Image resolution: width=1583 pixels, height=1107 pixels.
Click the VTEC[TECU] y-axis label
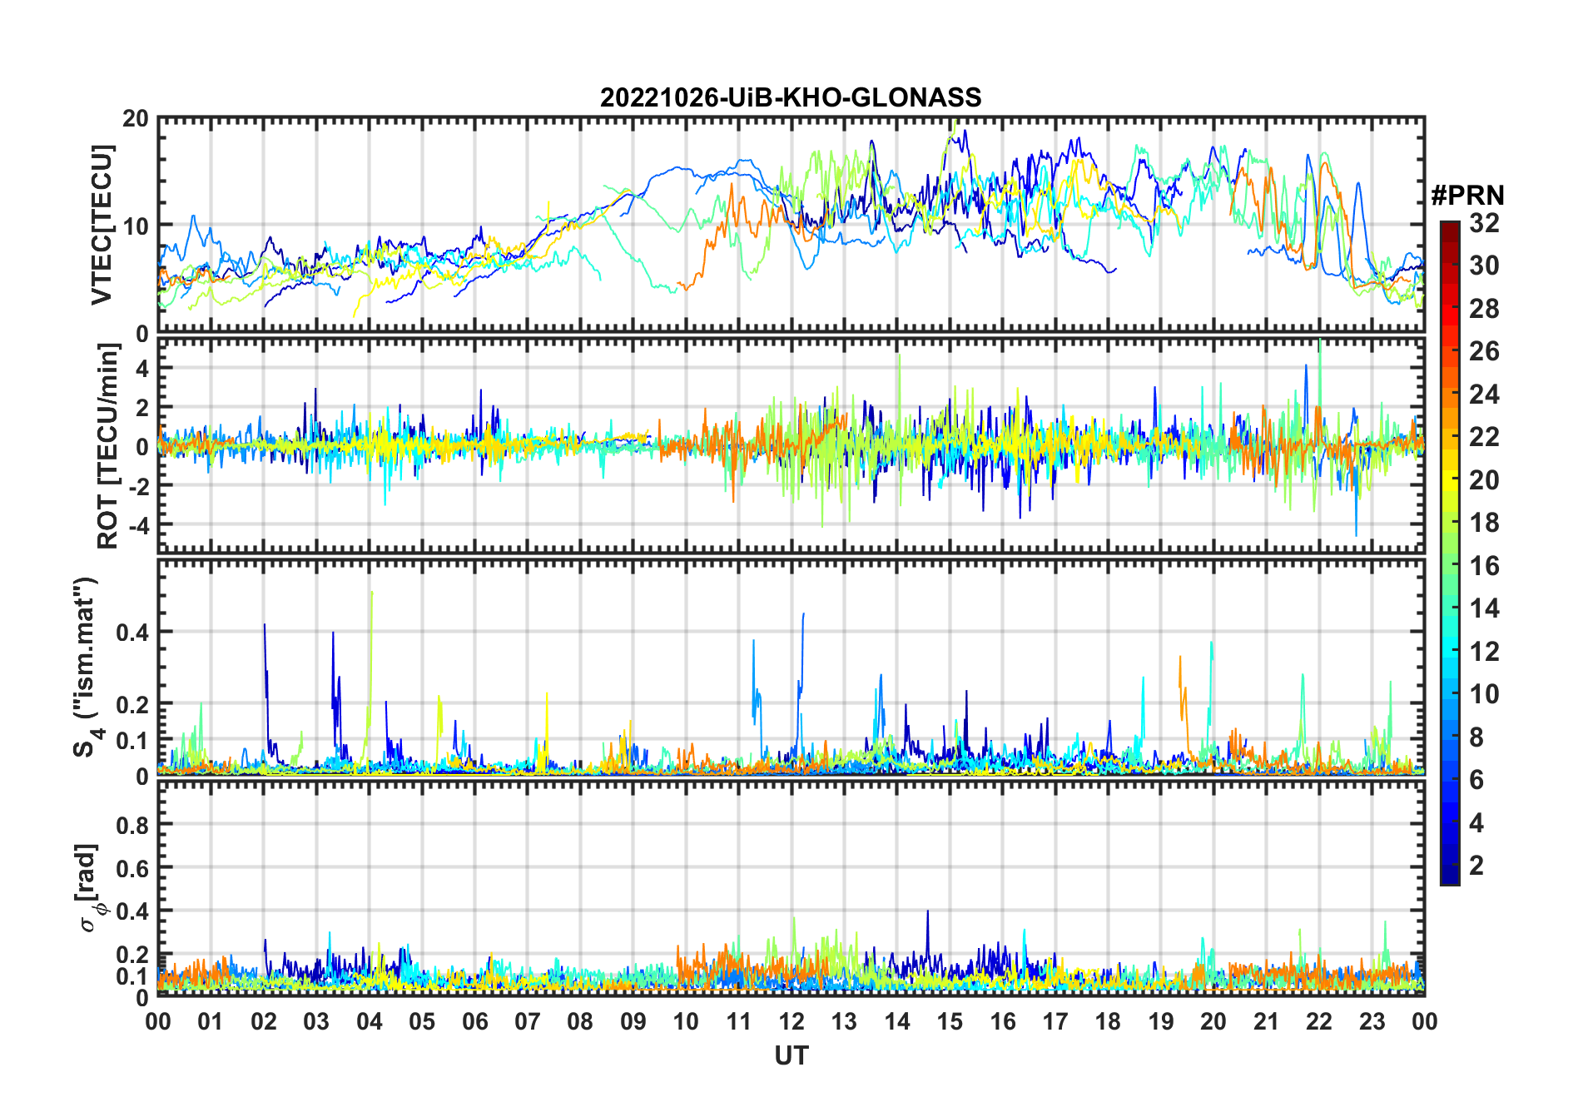click(102, 225)
